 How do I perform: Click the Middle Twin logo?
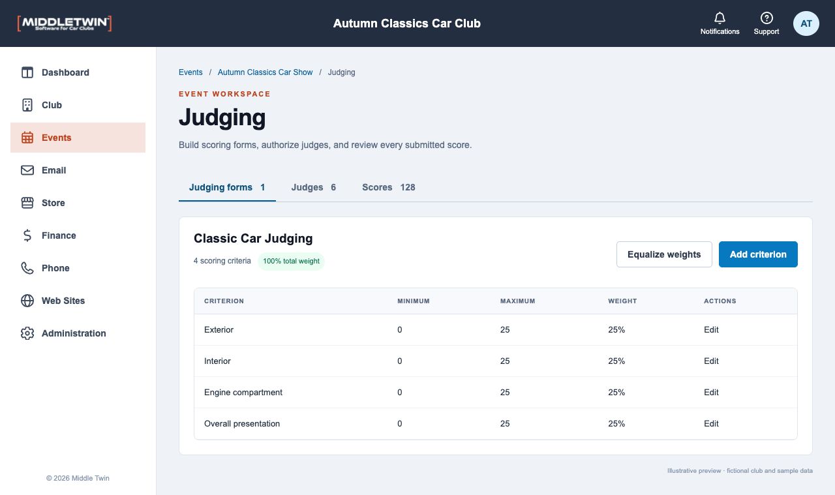pyautogui.click(x=65, y=23)
